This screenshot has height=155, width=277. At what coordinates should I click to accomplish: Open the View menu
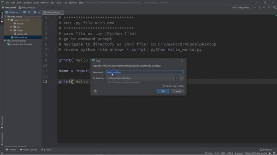[x=19, y=3]
